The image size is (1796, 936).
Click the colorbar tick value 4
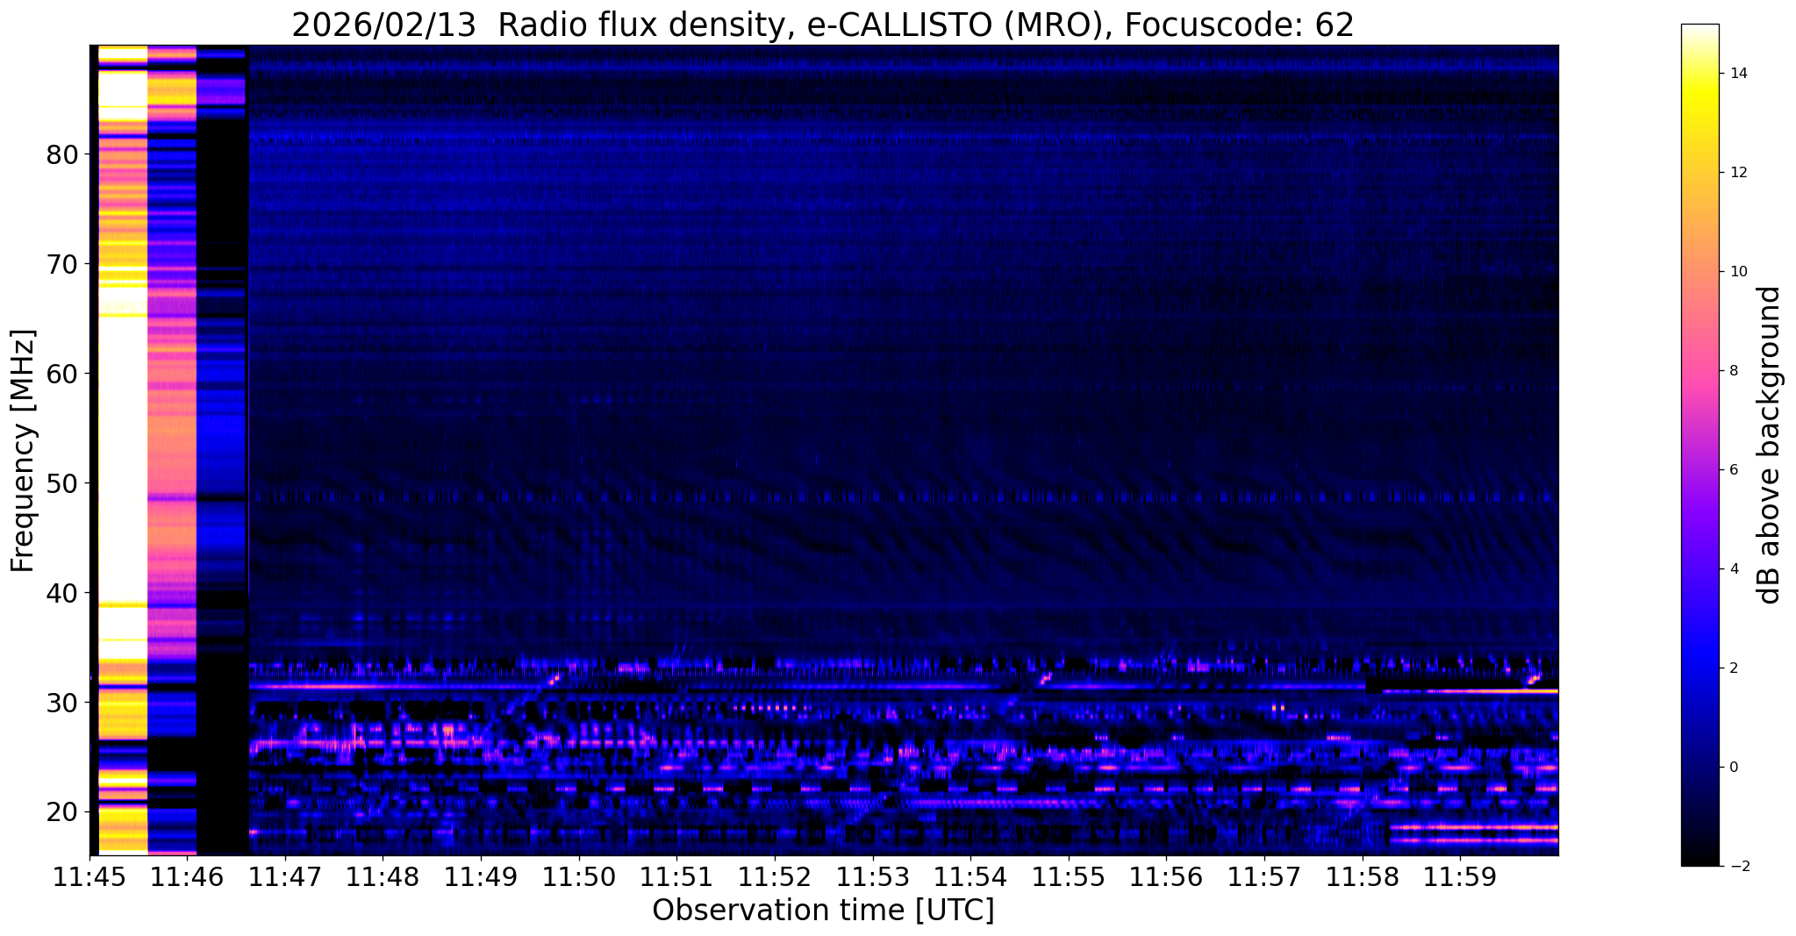pyautogui.click(x=1732, y=569)
